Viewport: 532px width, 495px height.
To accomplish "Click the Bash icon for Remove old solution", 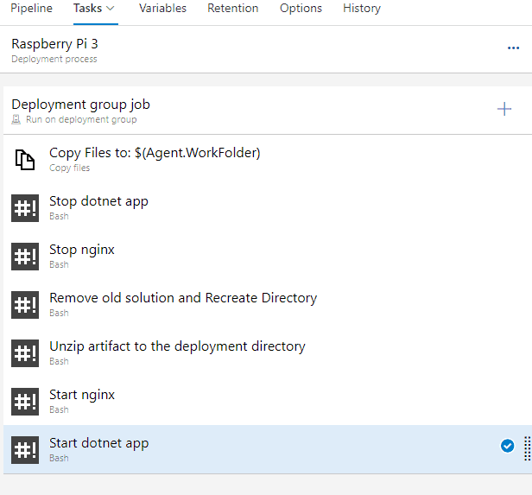I will tap(25, 305).
